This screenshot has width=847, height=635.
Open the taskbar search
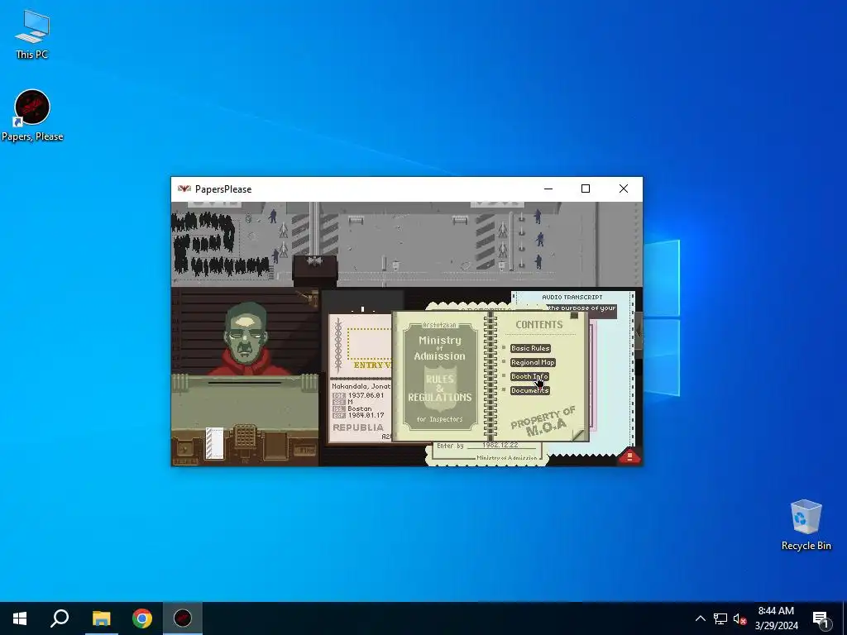tap(60, 618)
